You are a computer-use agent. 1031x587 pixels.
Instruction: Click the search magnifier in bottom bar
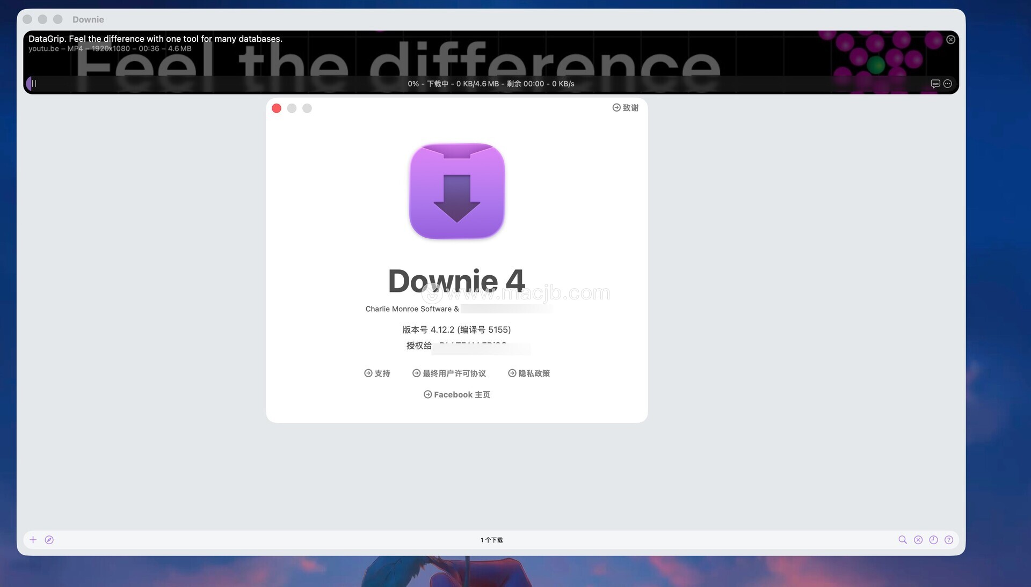click(903, 540)
